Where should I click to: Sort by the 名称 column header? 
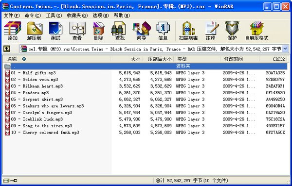pos(57,59)
